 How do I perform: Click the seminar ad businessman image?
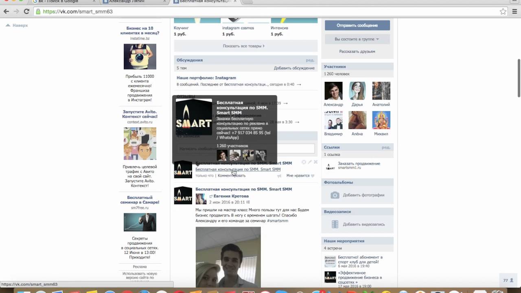coord(140,222)
